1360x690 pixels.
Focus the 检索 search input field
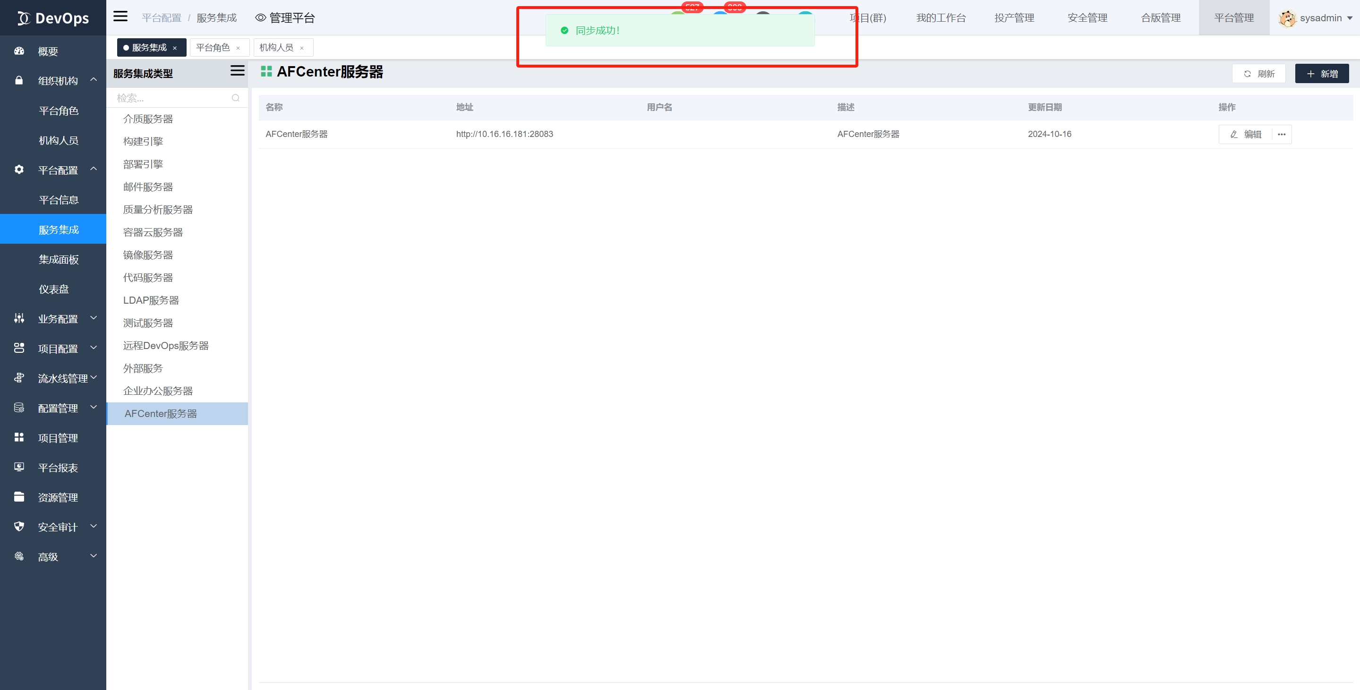click(169, 98)
